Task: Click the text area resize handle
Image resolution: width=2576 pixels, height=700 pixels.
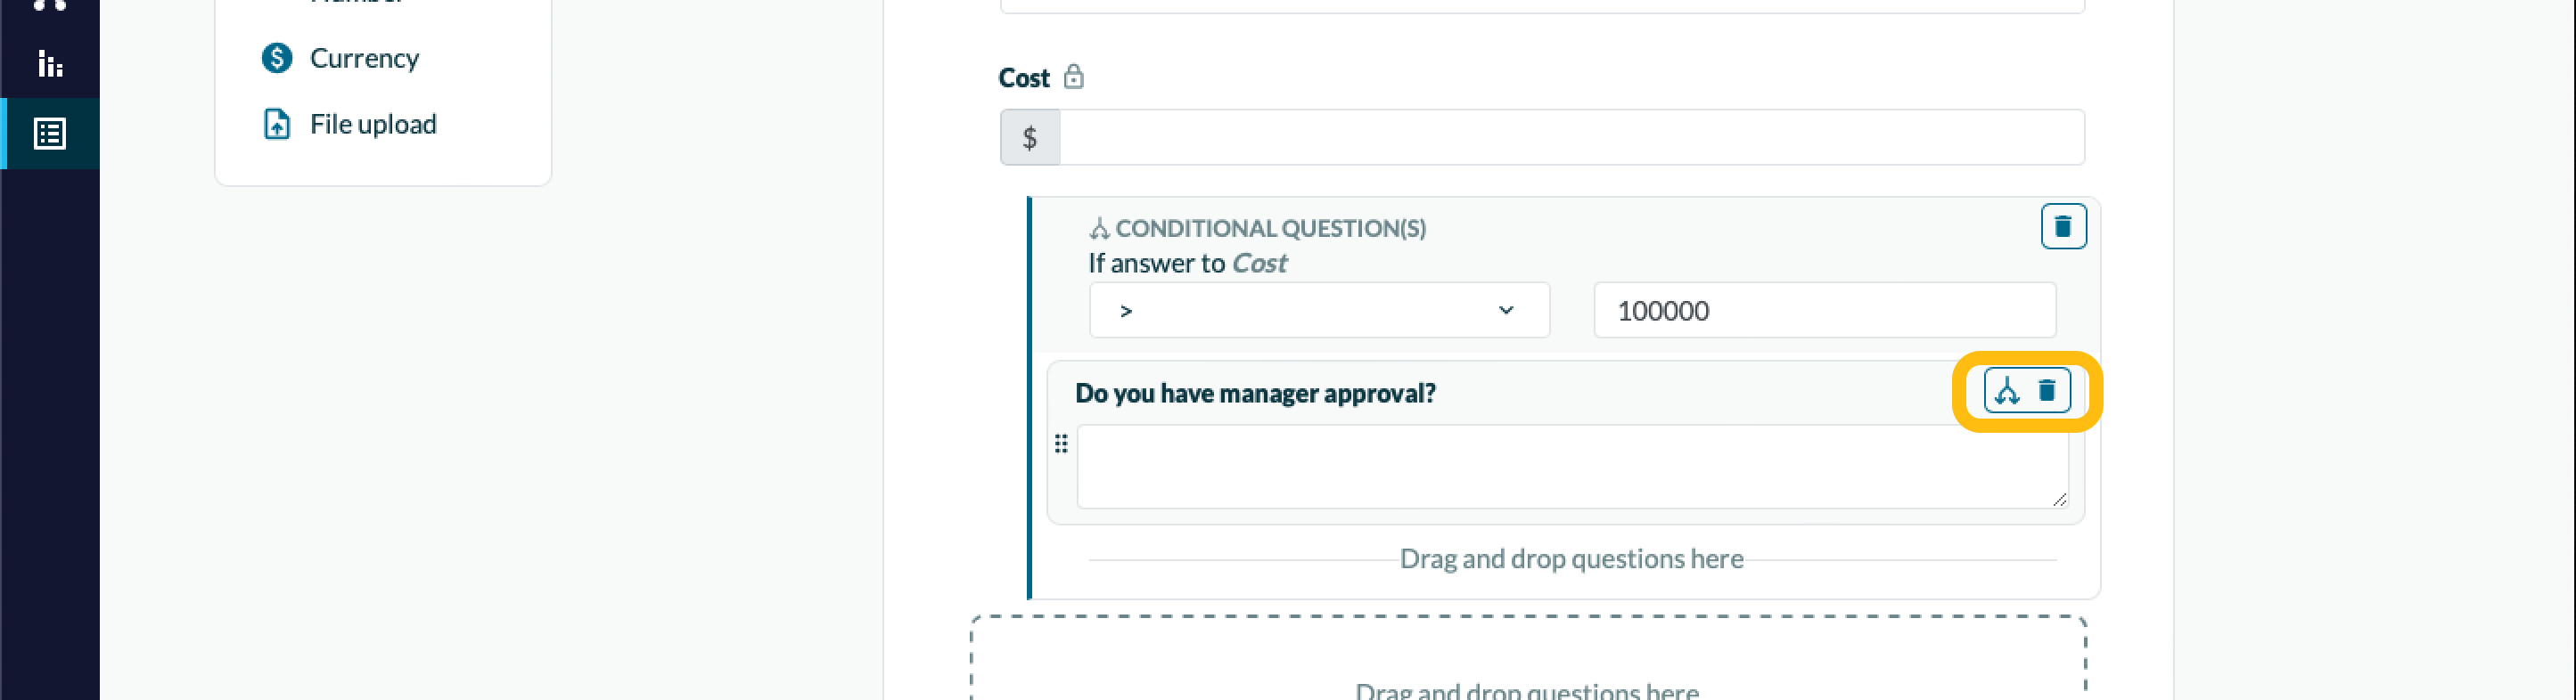Action: 2059,500
